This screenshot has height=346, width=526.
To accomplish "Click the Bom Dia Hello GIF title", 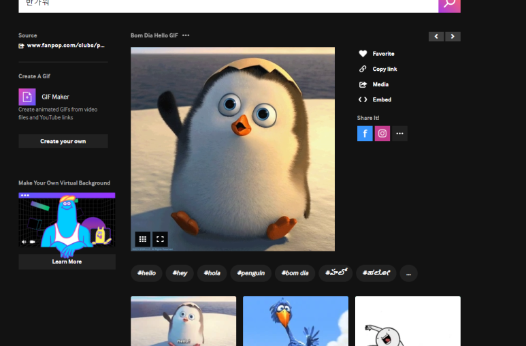I will click(x=154, y=35).
